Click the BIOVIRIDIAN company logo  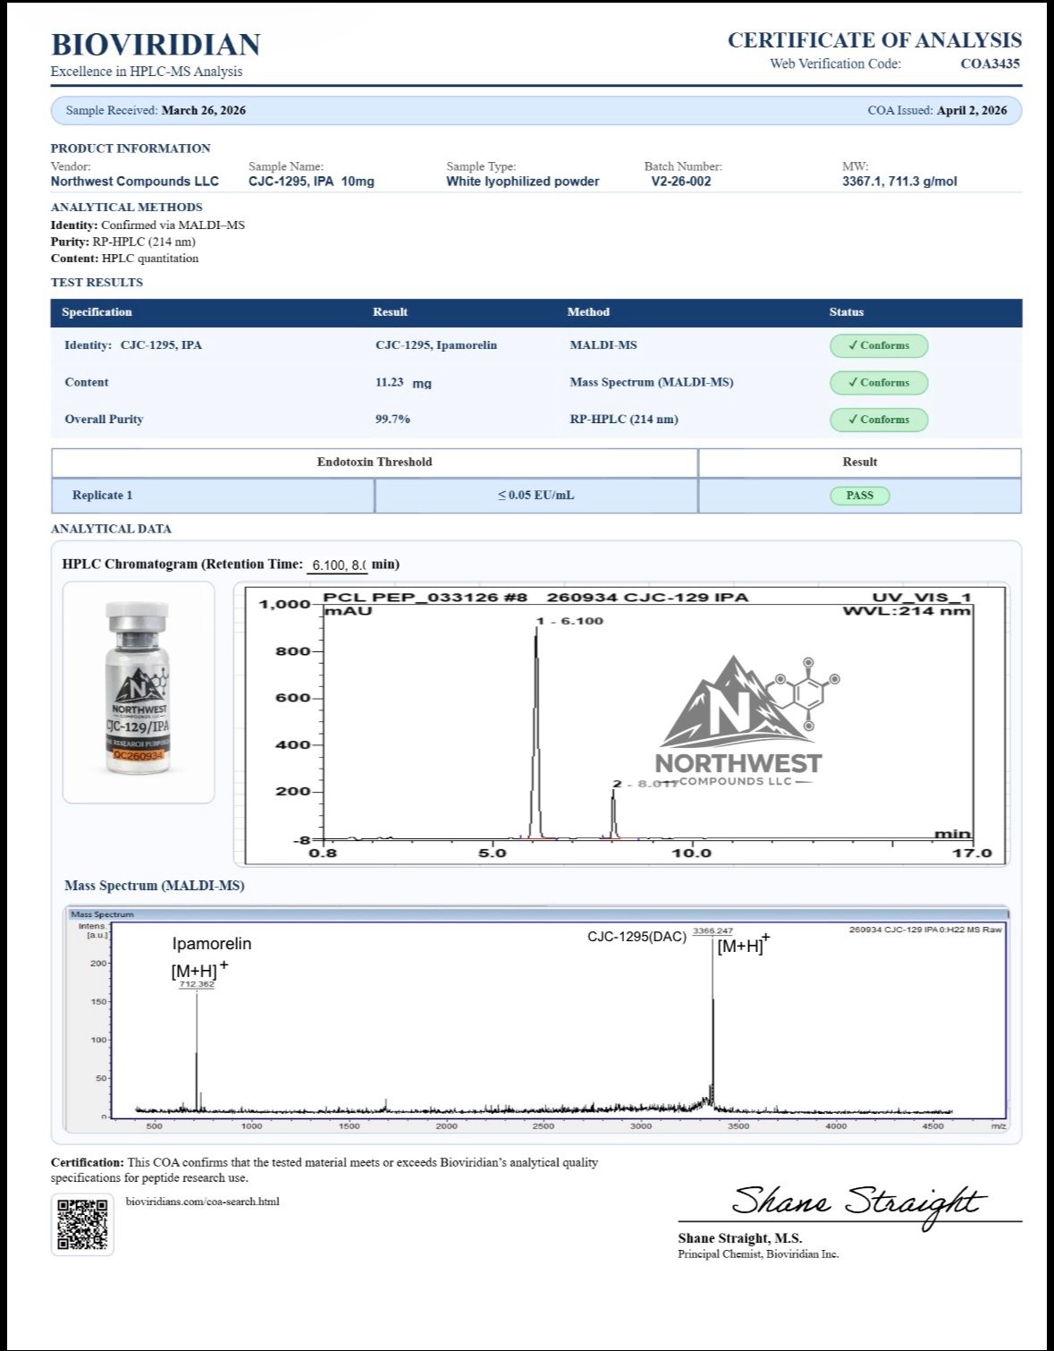click(154, 44)
